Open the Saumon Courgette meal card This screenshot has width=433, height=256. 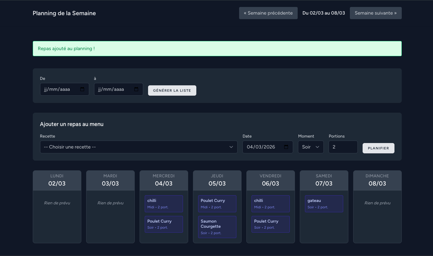click(217, 227)
